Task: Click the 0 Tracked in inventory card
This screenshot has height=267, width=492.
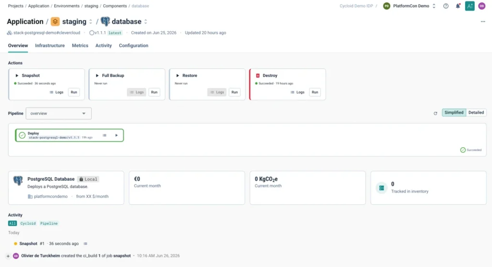Action: click(x=428, y=188)
